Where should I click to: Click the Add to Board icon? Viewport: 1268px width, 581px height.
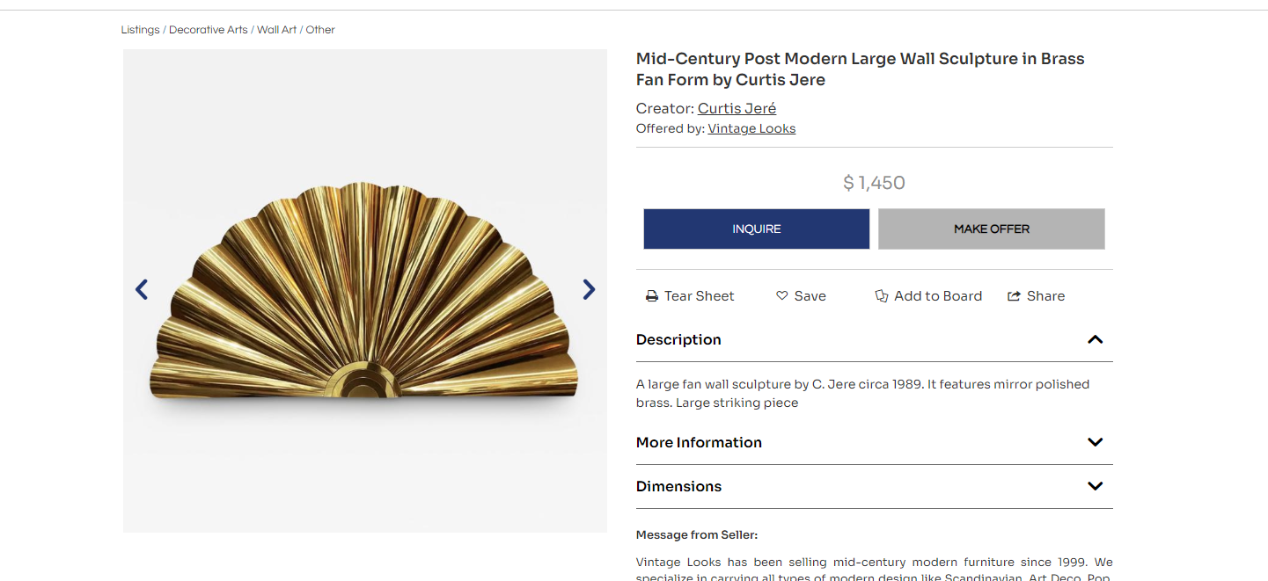(882, 296)
